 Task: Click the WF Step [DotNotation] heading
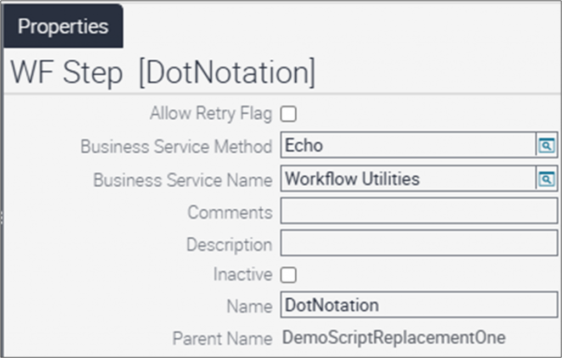(163, 74)
